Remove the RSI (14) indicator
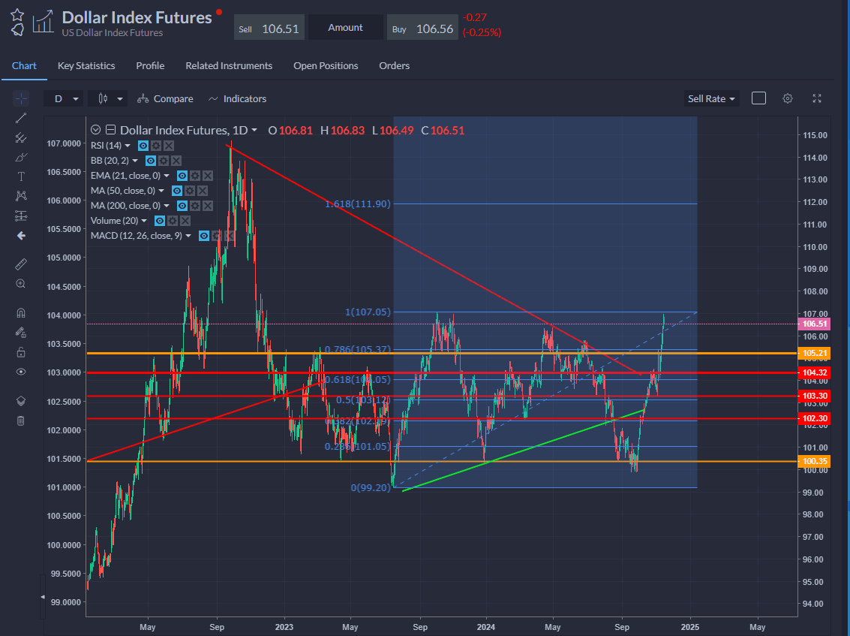This screenshot has height=636, width=850. tap(169, 146)
